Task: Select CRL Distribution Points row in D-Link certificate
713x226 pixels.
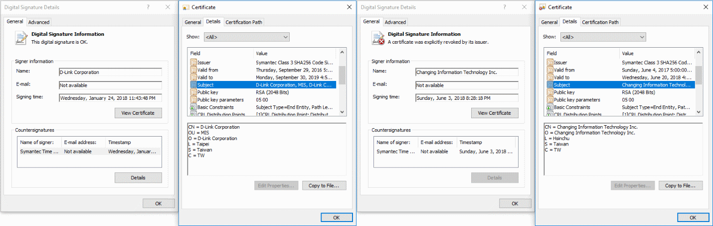Action: click(x=263, y=115)
